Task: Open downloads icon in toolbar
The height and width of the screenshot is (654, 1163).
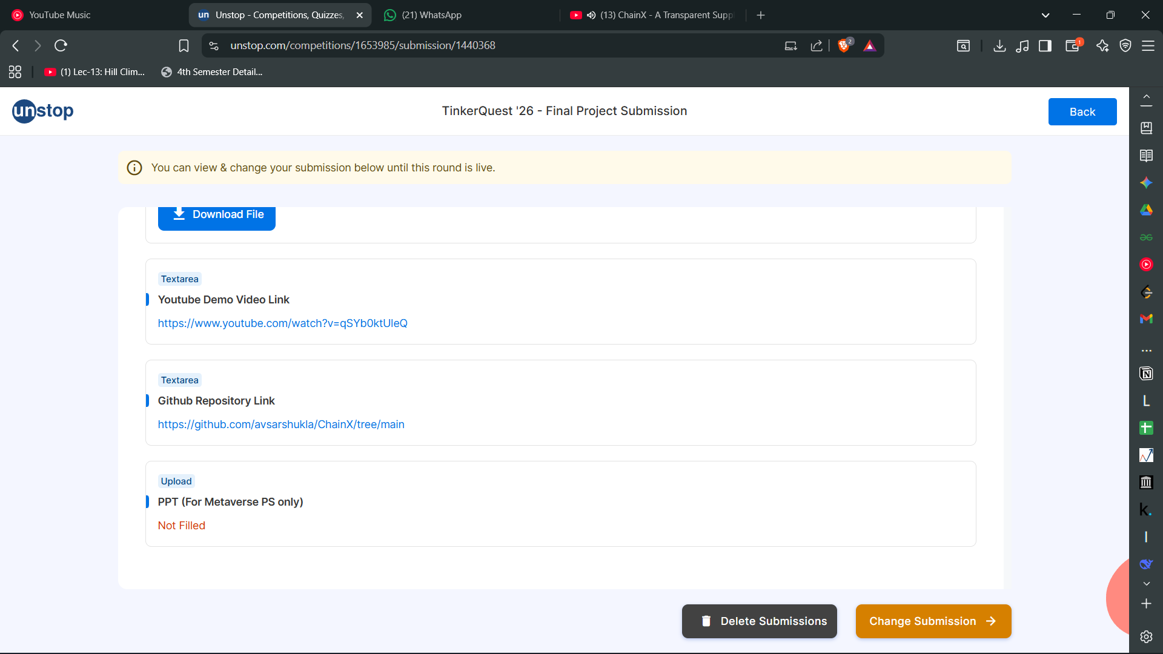Action: click(999, 45)
